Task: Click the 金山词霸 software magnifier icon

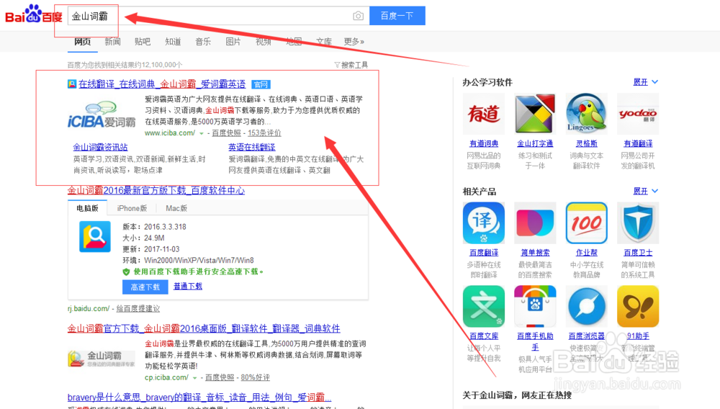Action: tap(95, 236)
